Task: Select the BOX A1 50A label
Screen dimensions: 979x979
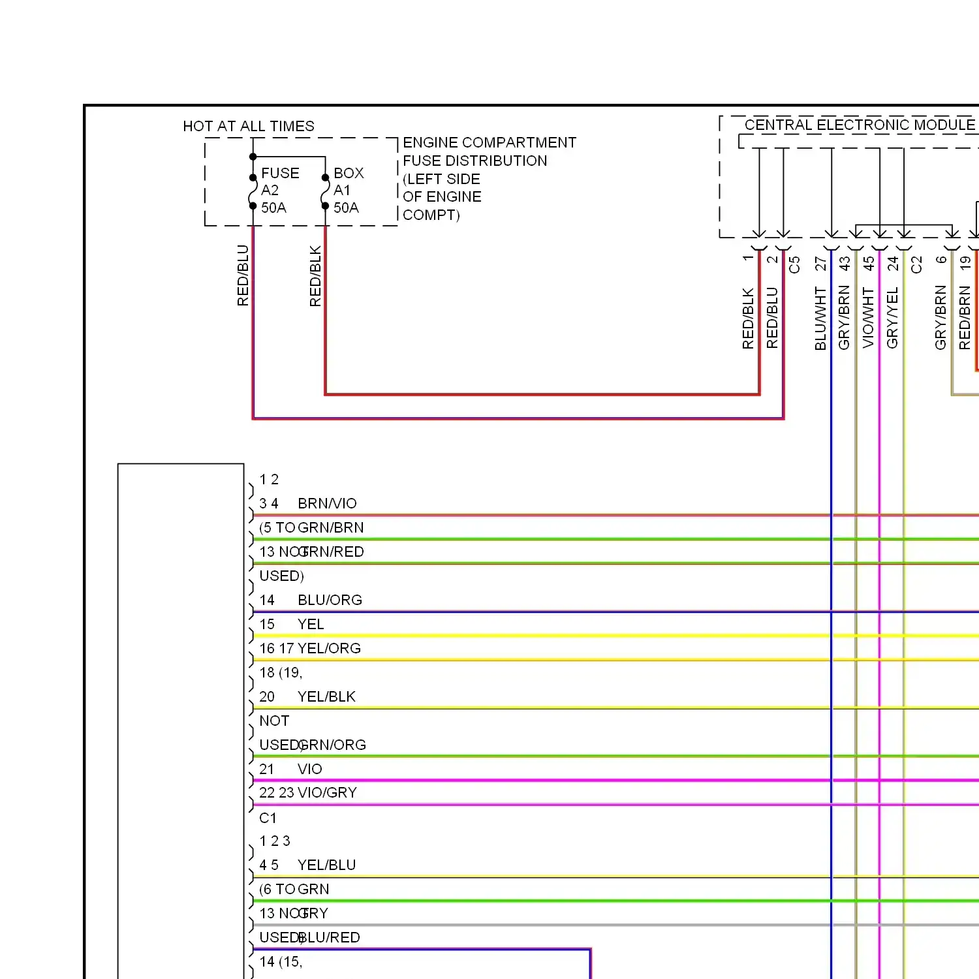Action: click(x=349, y=191)
